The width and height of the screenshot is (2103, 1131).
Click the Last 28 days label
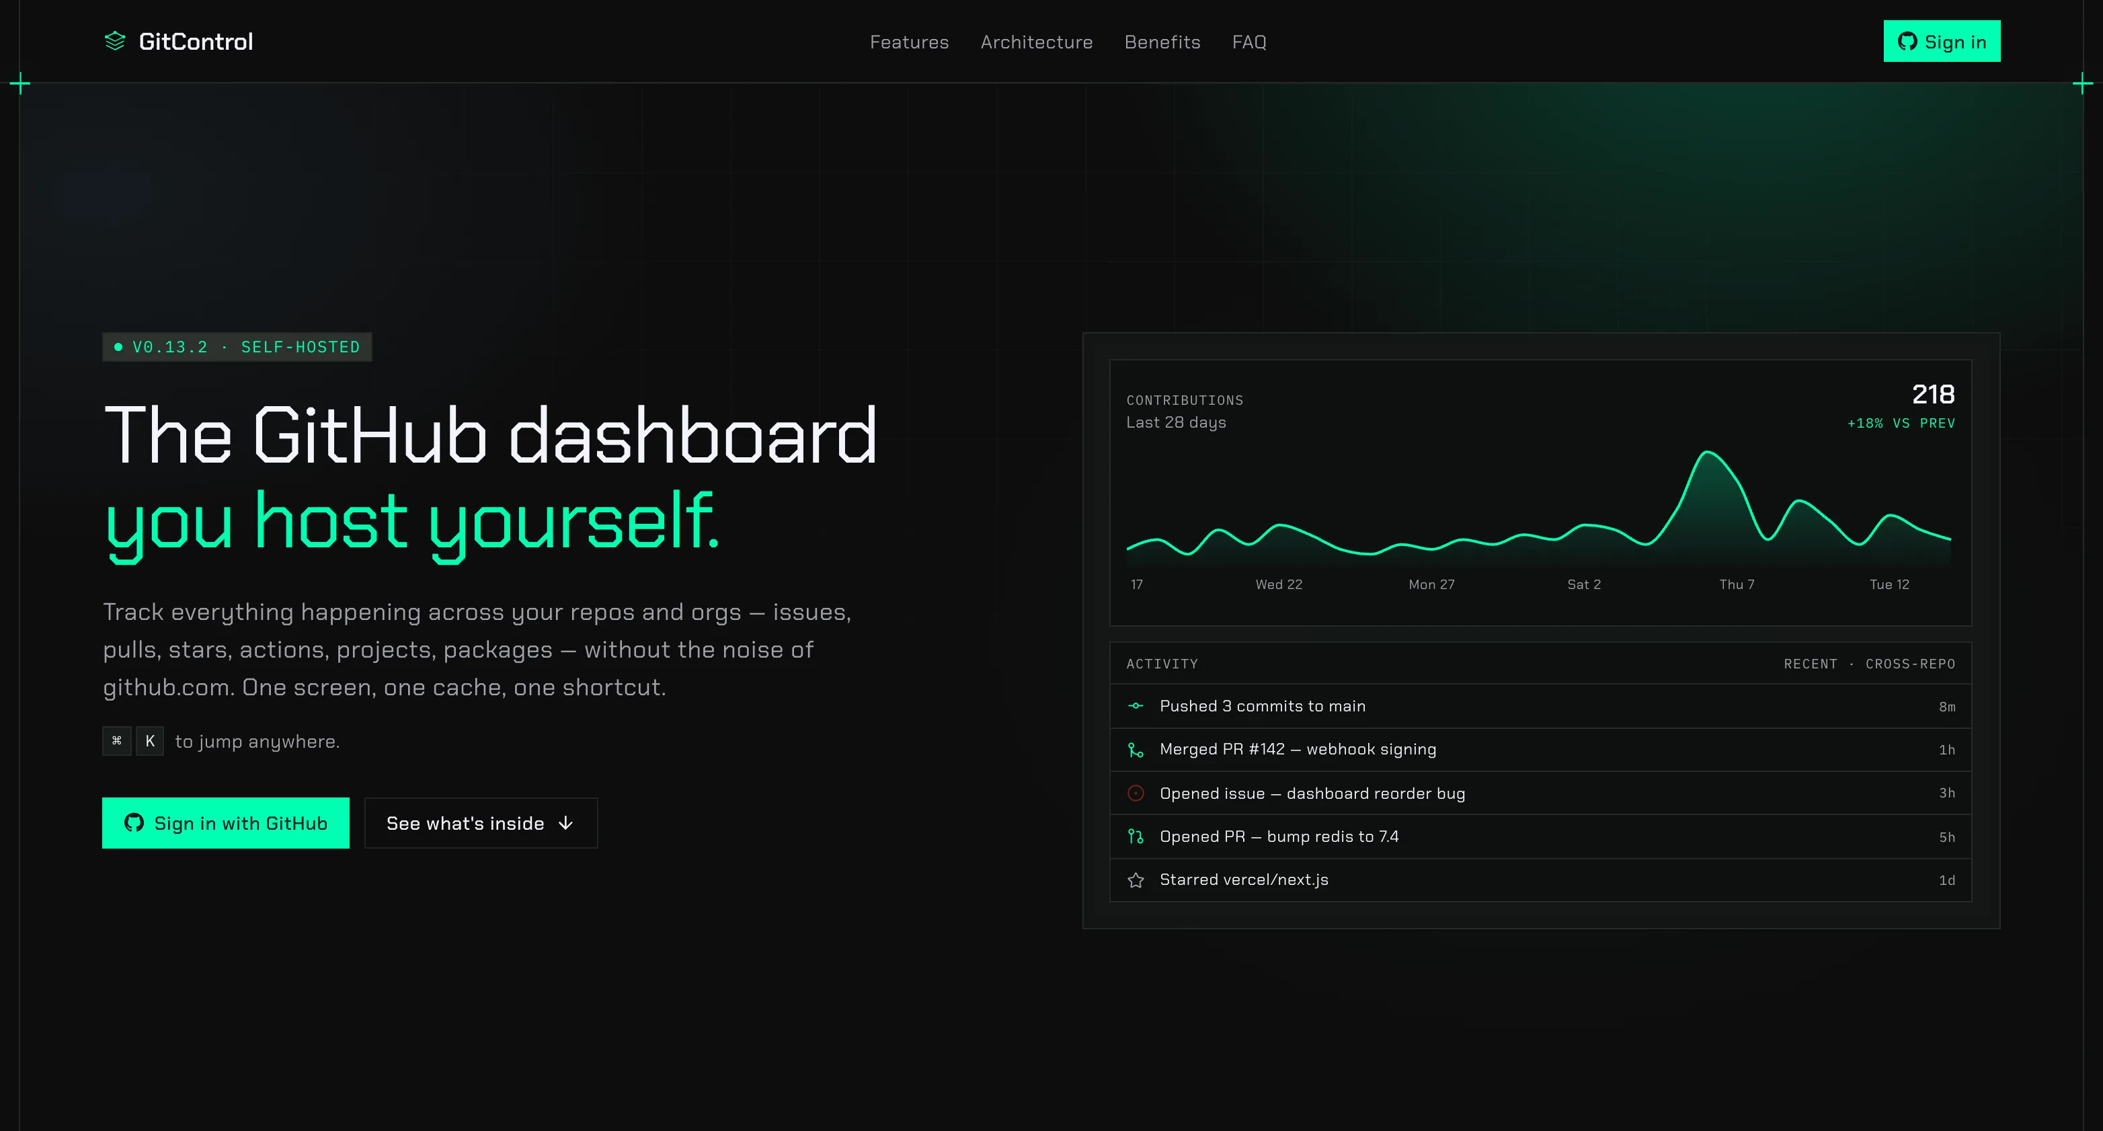1177,422
